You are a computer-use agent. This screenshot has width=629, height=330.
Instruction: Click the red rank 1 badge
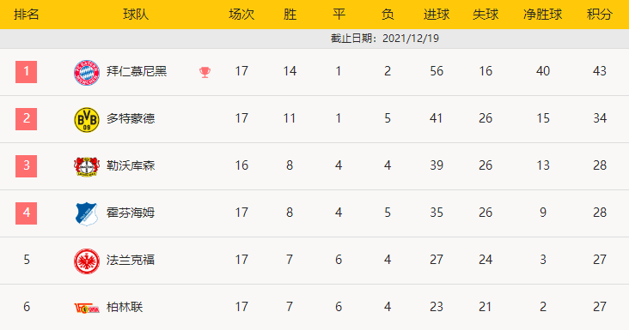pyautogui.click(x=26, y=72)
